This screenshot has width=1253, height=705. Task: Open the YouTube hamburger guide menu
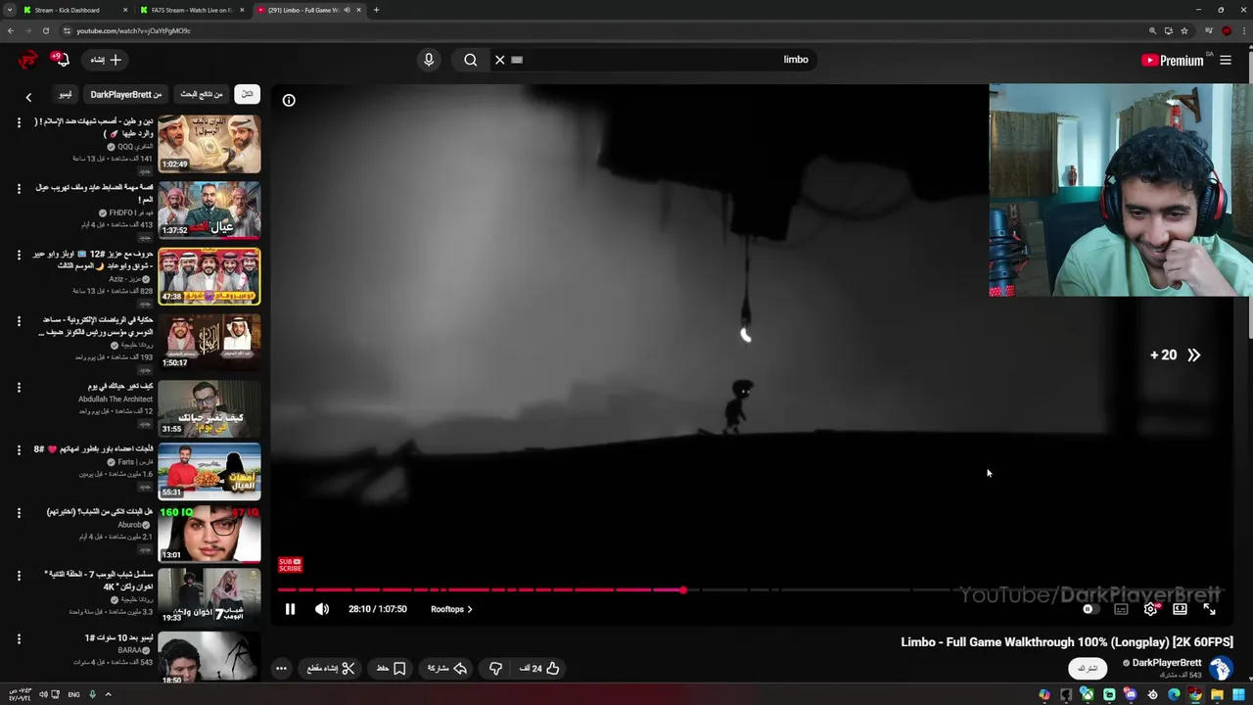[1226, 60]
